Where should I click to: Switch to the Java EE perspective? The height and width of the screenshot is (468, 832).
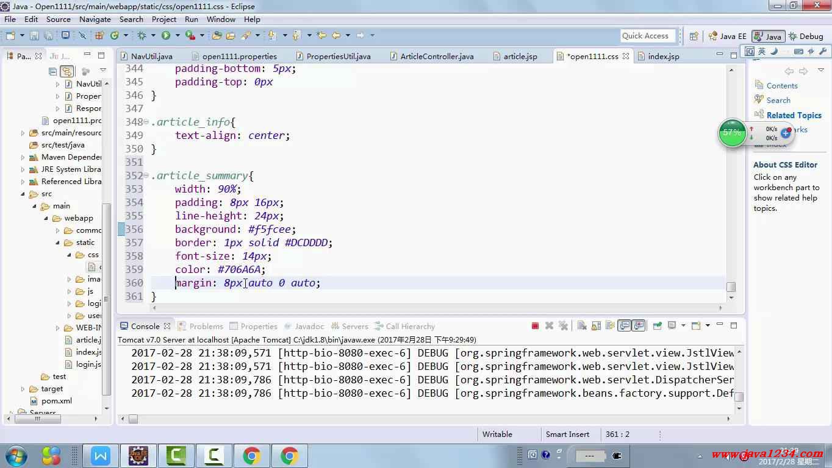(727, 36)
